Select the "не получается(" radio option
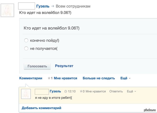The image size is (157, 113). 26,48
